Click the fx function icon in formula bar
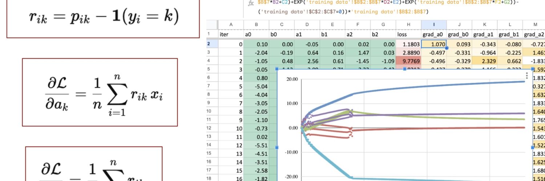 [250, 3]
